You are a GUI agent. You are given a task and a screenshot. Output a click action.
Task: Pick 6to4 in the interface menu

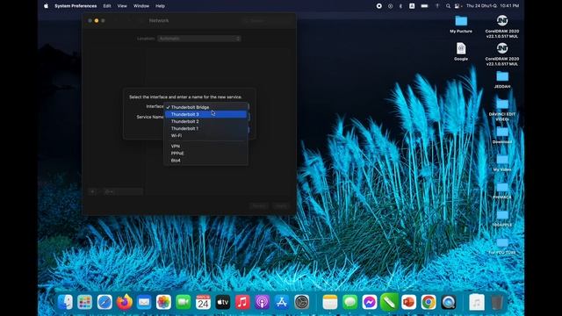pos(205,161)
